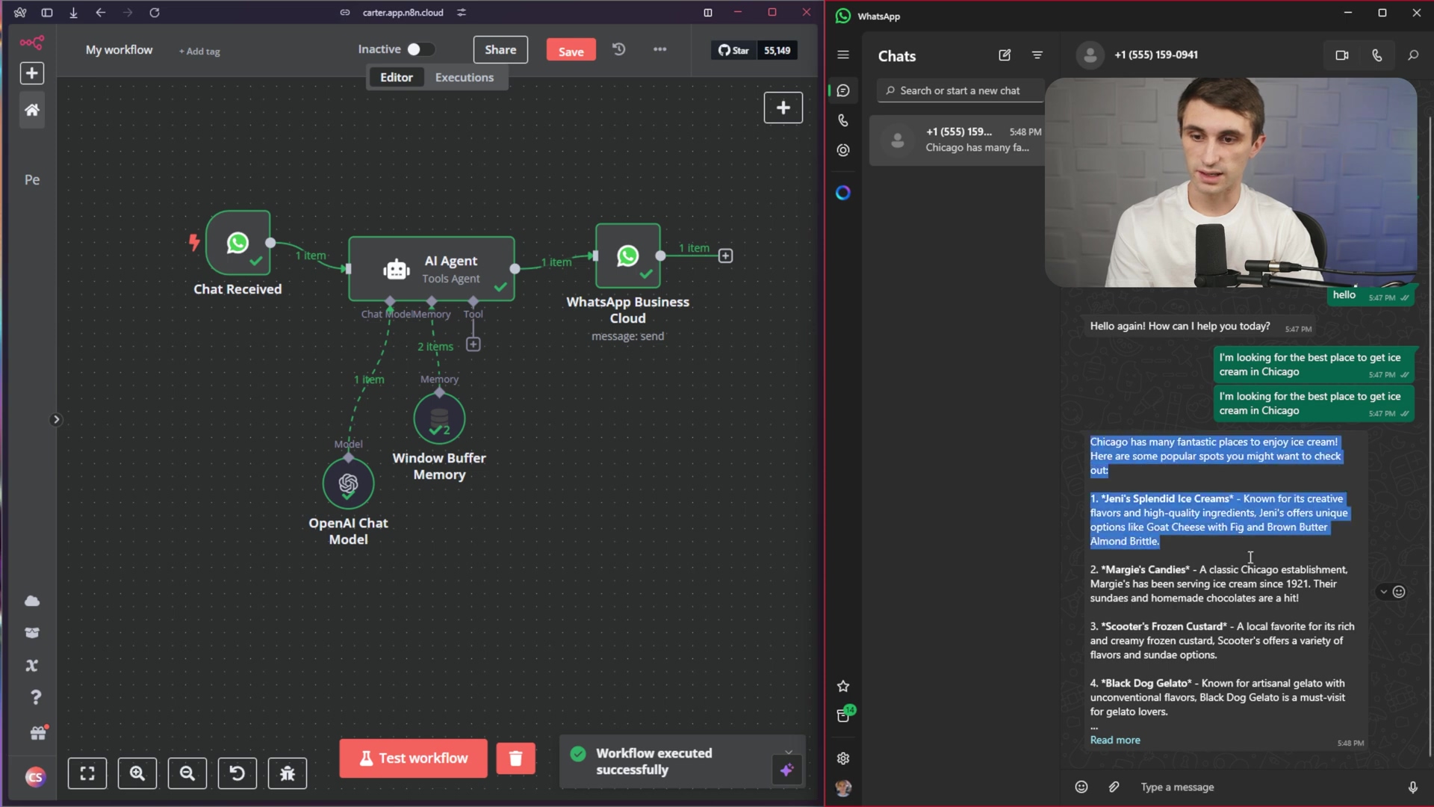Click the GitHub Star button
Viewport: 1434px width, 807px height.
pyautogui.click(x=734, y=50)
